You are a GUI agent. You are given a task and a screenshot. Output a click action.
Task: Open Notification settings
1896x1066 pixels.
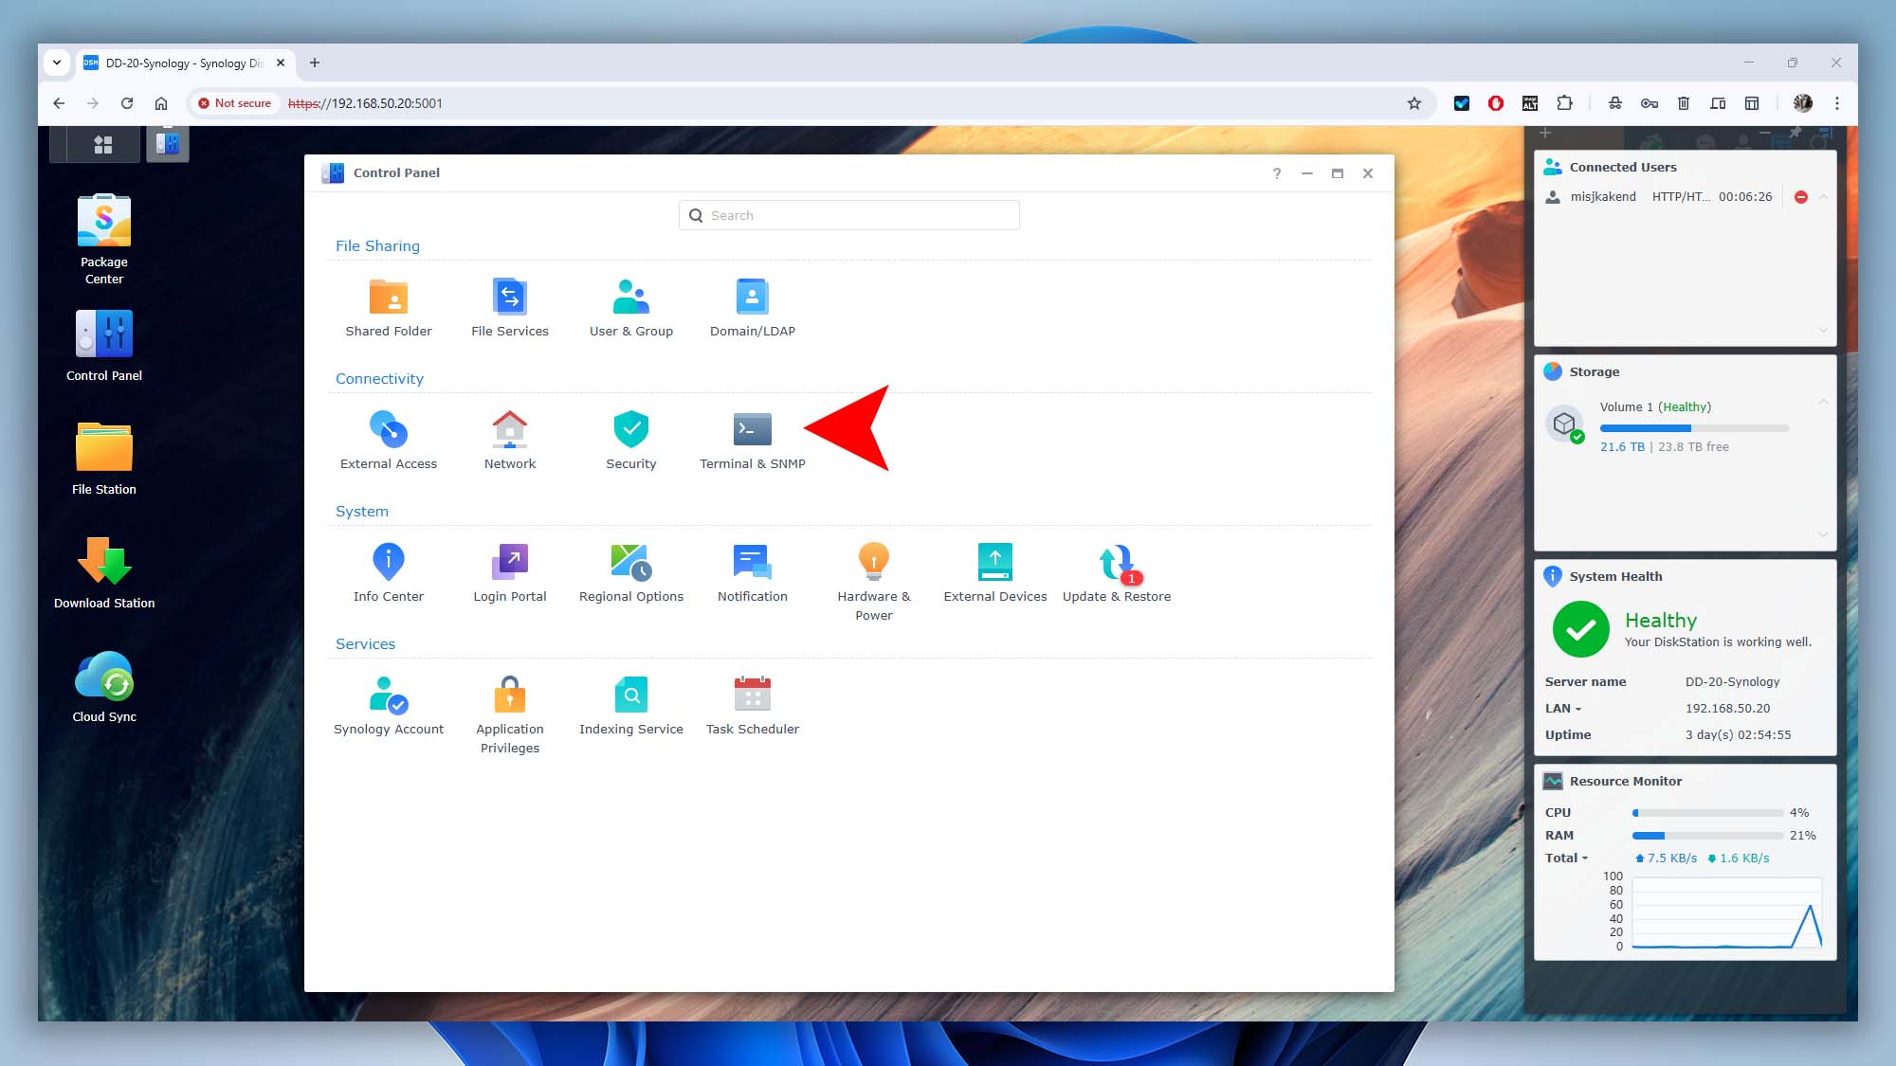click(753, 573)
